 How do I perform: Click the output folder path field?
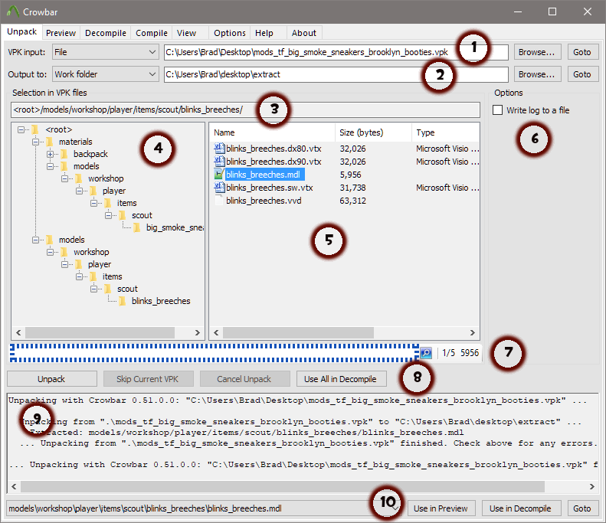336,74
